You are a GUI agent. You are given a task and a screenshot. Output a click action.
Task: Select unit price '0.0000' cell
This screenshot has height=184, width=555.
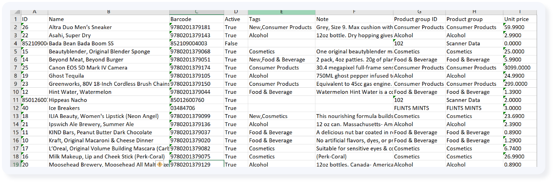click(x=520, y=43)
